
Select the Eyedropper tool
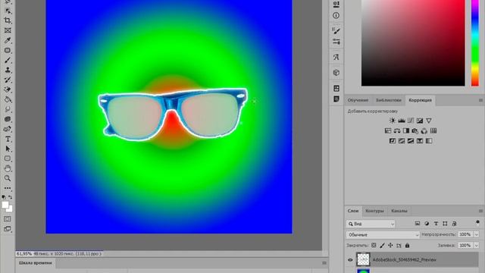(x=8, y=40)
